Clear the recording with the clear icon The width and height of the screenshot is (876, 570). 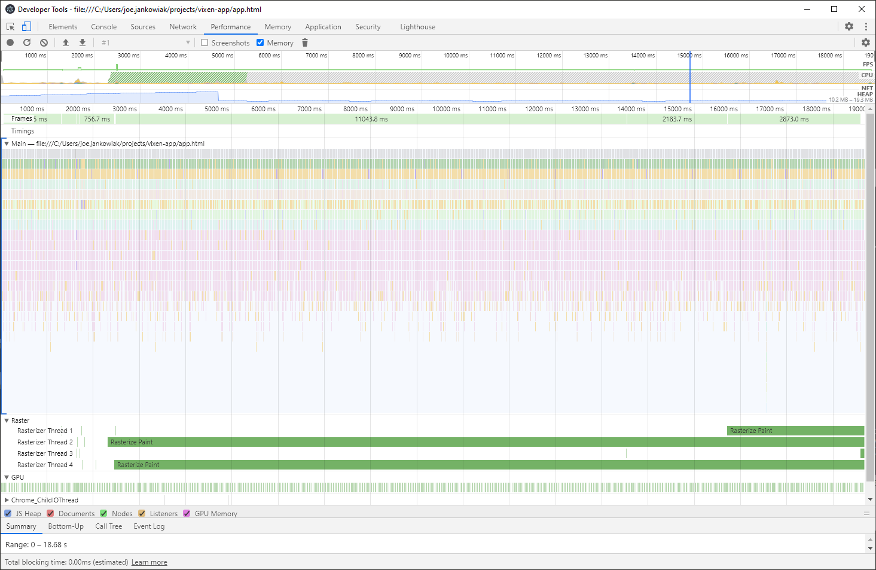pos(44,42)
